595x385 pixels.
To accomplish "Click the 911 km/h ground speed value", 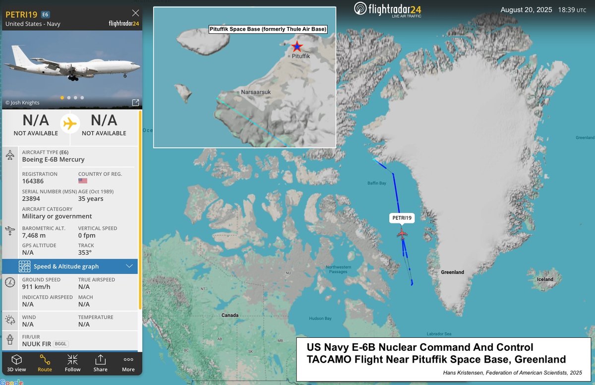I will click(x=36, y=287).
